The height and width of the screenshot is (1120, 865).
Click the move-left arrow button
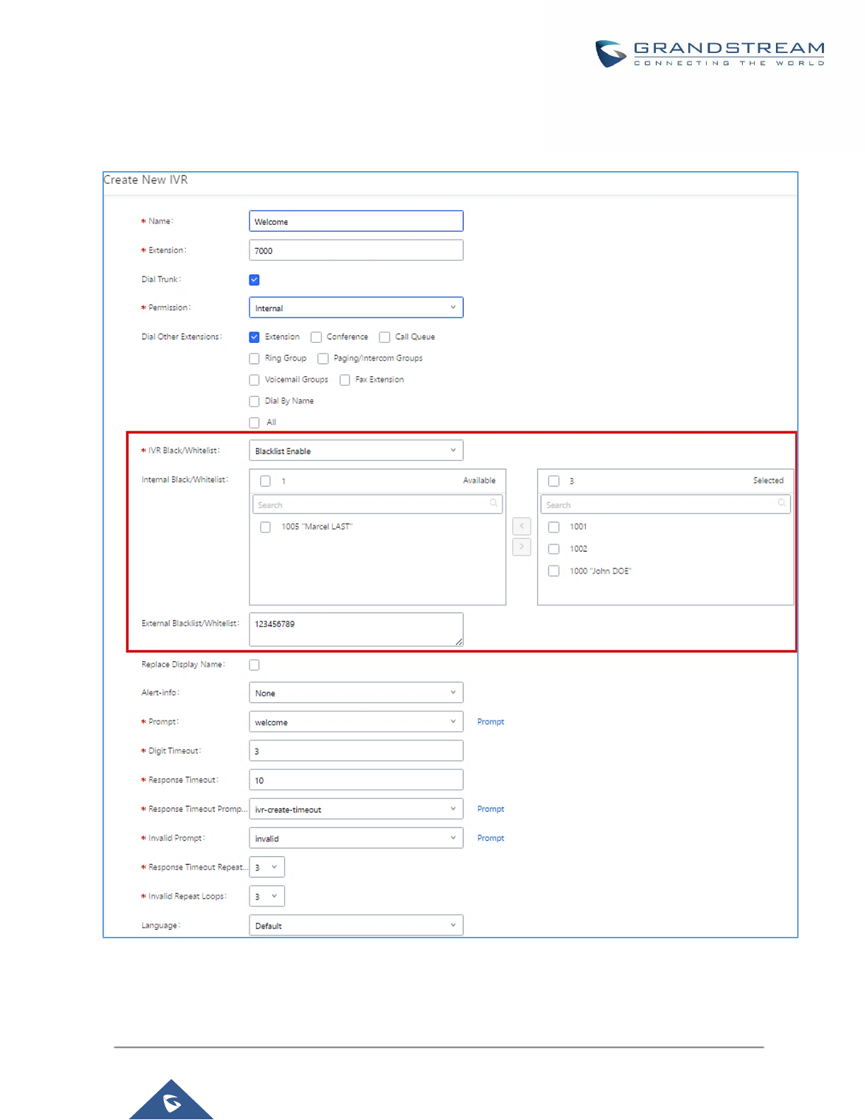point(522,526)
